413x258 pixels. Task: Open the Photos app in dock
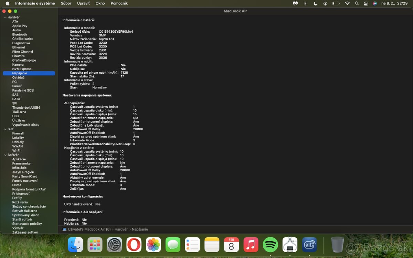point(153,245)
